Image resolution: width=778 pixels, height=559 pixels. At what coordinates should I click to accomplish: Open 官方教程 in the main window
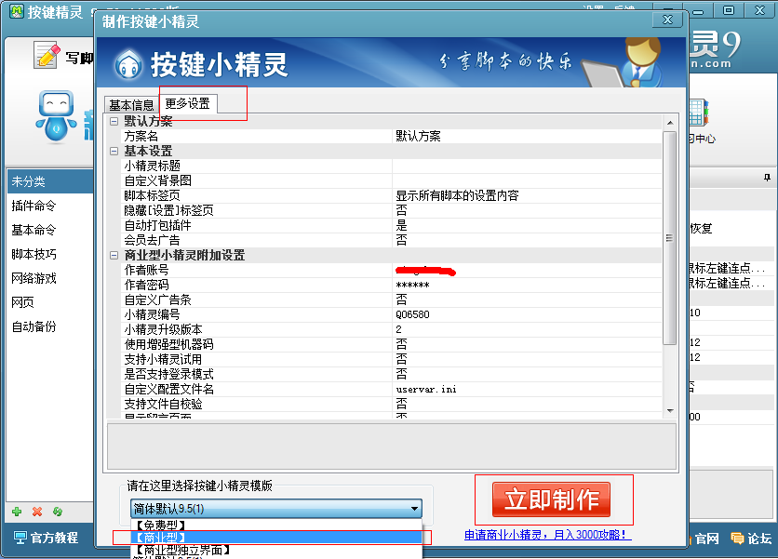tap(54, 538)
